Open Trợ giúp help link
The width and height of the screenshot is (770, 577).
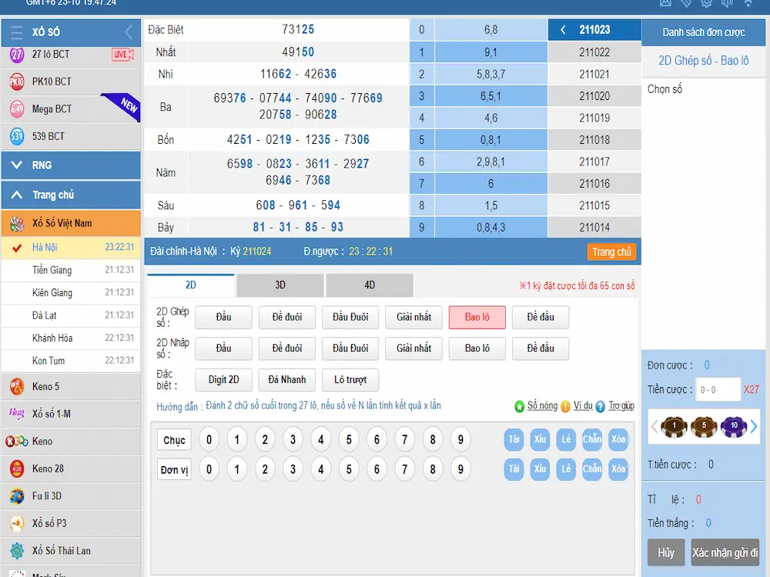click(621, 405)
